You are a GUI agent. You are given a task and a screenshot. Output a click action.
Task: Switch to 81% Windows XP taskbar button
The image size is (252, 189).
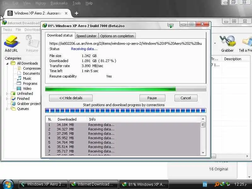144,184
